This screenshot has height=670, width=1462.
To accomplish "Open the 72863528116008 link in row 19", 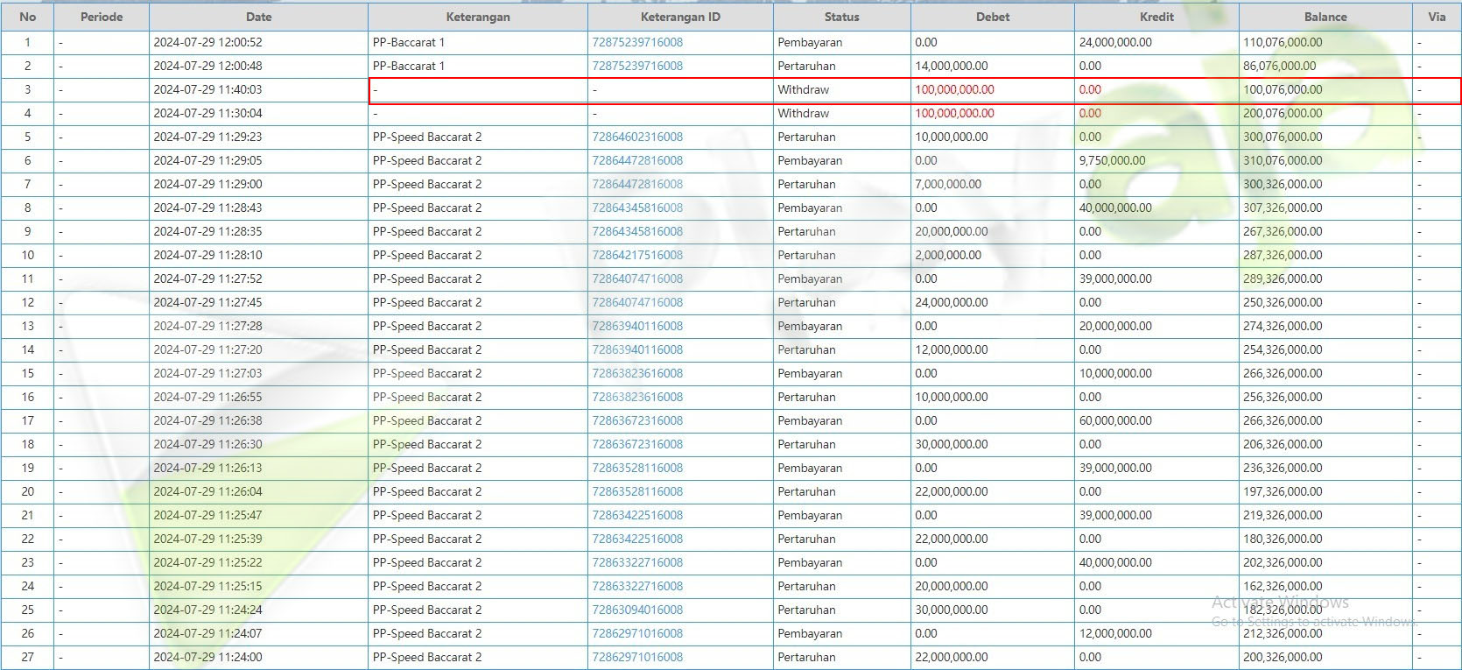I will [x=637, y=468].
